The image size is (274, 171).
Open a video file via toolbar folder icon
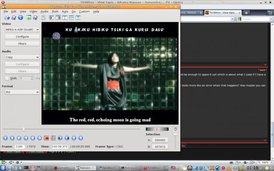tap(7, 18)
